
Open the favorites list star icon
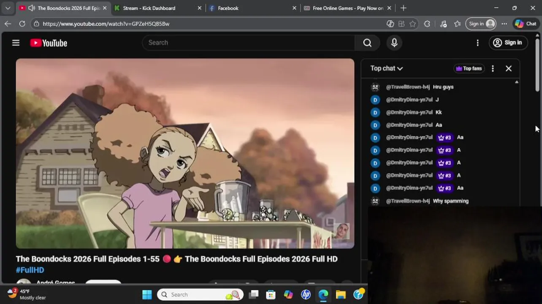click(x=457, y=24)
